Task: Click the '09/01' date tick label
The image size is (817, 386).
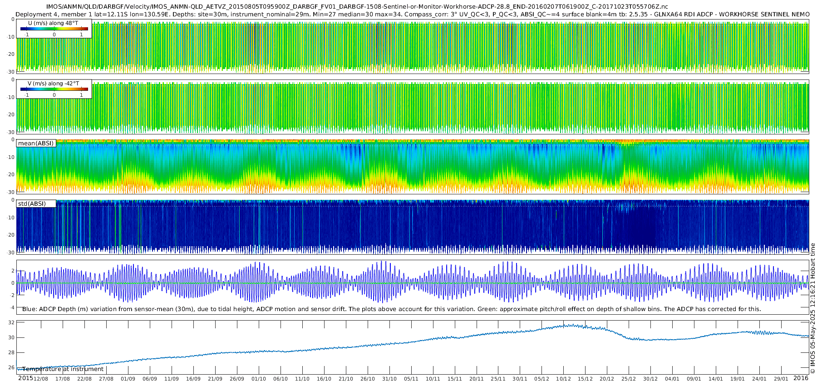Action: 694,379
